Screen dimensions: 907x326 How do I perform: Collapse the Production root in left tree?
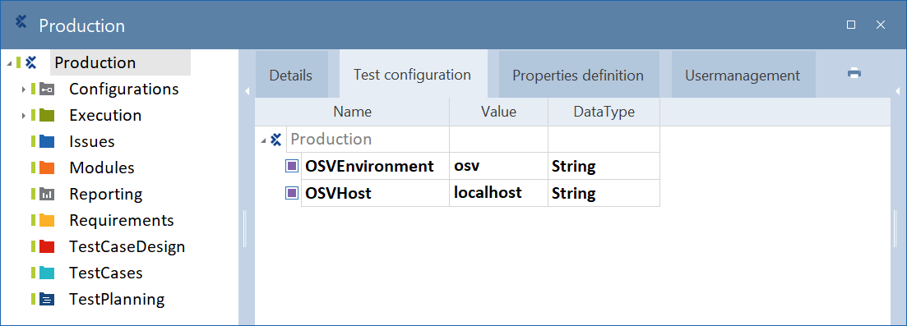click(x=9, y=63)
